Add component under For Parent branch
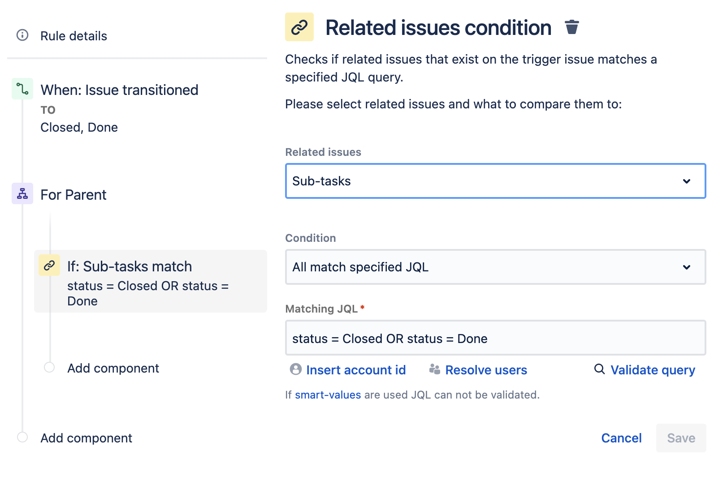 (113, 368)
